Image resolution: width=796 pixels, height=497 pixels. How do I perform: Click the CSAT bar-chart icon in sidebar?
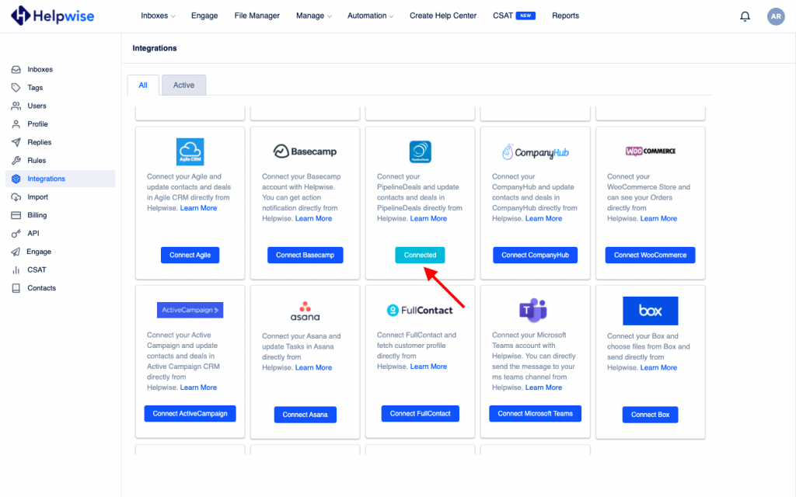click(x=16, y=270)
